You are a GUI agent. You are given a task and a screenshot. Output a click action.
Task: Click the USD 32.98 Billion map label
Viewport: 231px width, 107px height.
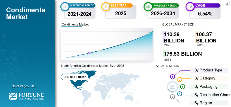pyautogui.click(x=74, y=77)
